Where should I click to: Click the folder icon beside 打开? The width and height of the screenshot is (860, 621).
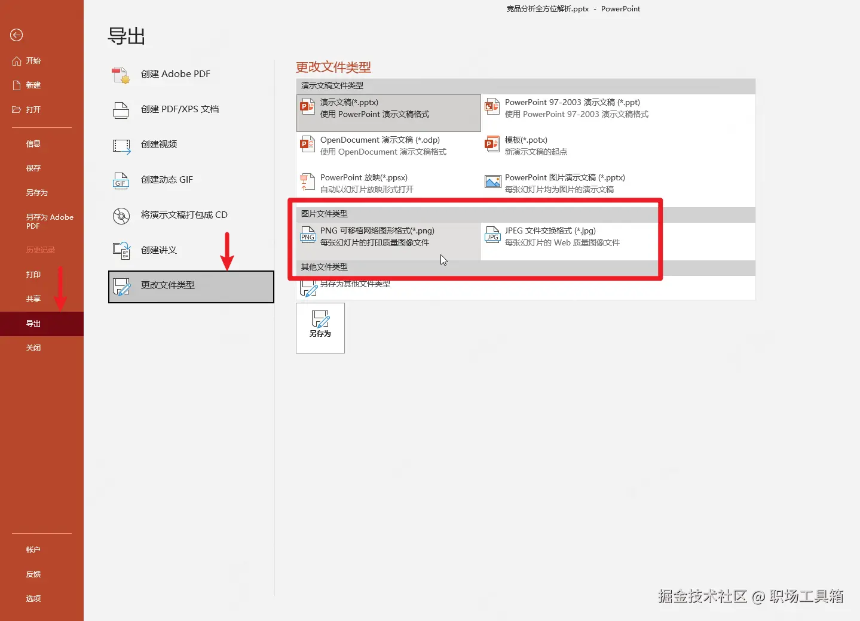17,110
